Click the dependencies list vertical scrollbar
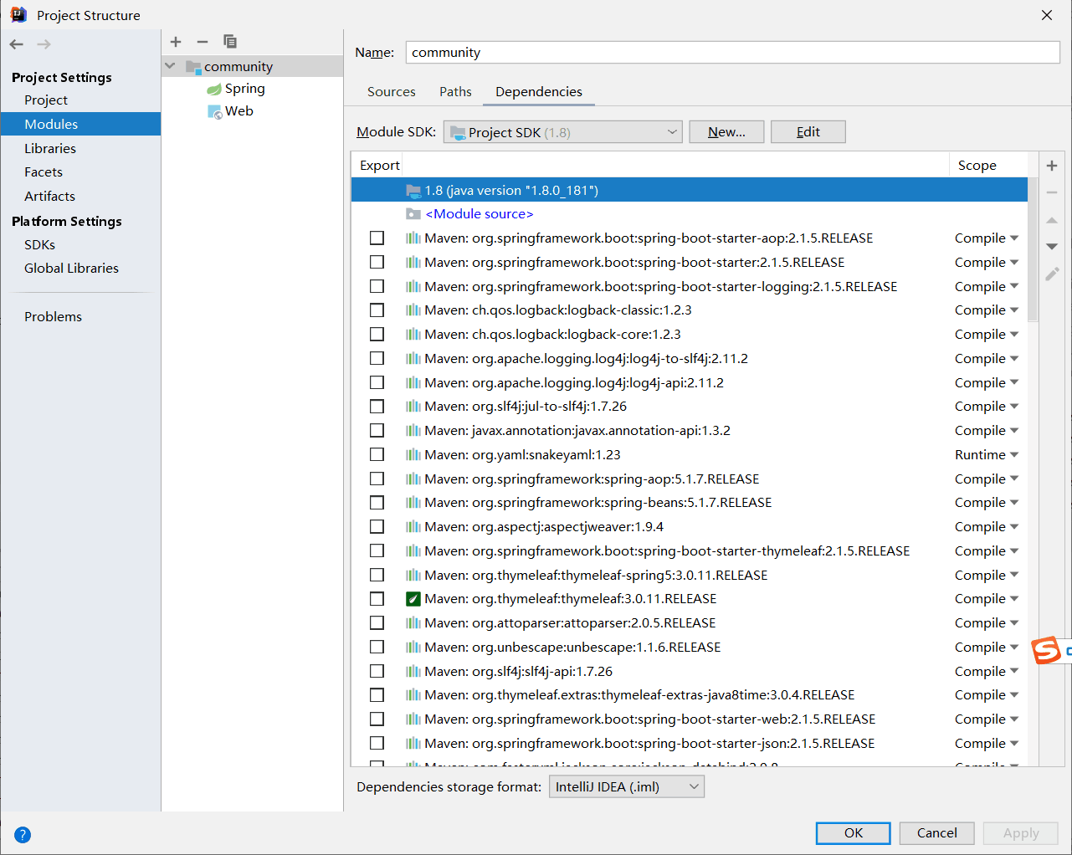Image resolution: width=1072 pixels, height=855 pixels. [1033, 251]
